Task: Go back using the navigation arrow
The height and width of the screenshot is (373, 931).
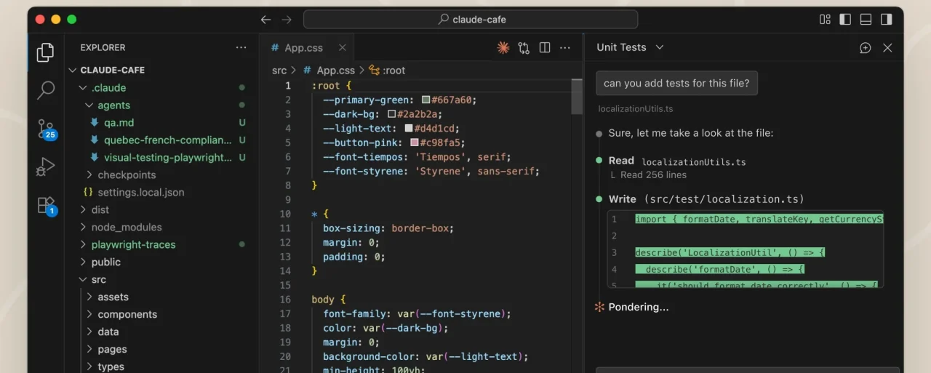Action: 266,20
